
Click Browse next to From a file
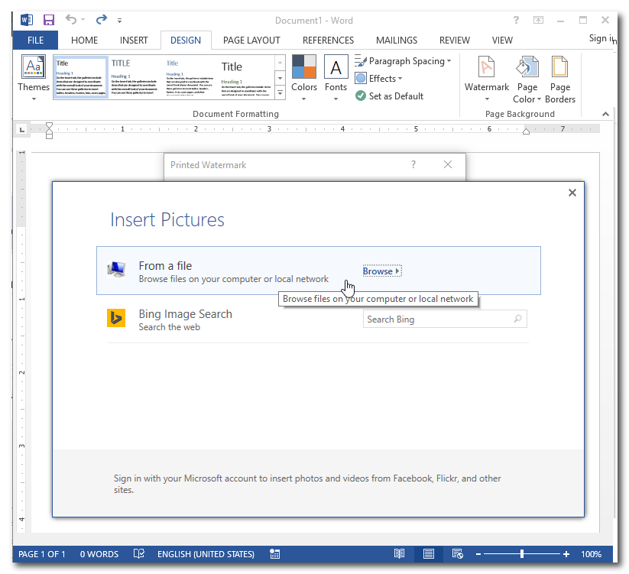381,271
